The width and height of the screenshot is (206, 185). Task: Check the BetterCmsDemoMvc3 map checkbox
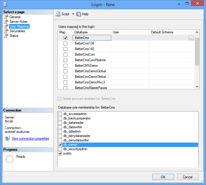pos(65,82)
